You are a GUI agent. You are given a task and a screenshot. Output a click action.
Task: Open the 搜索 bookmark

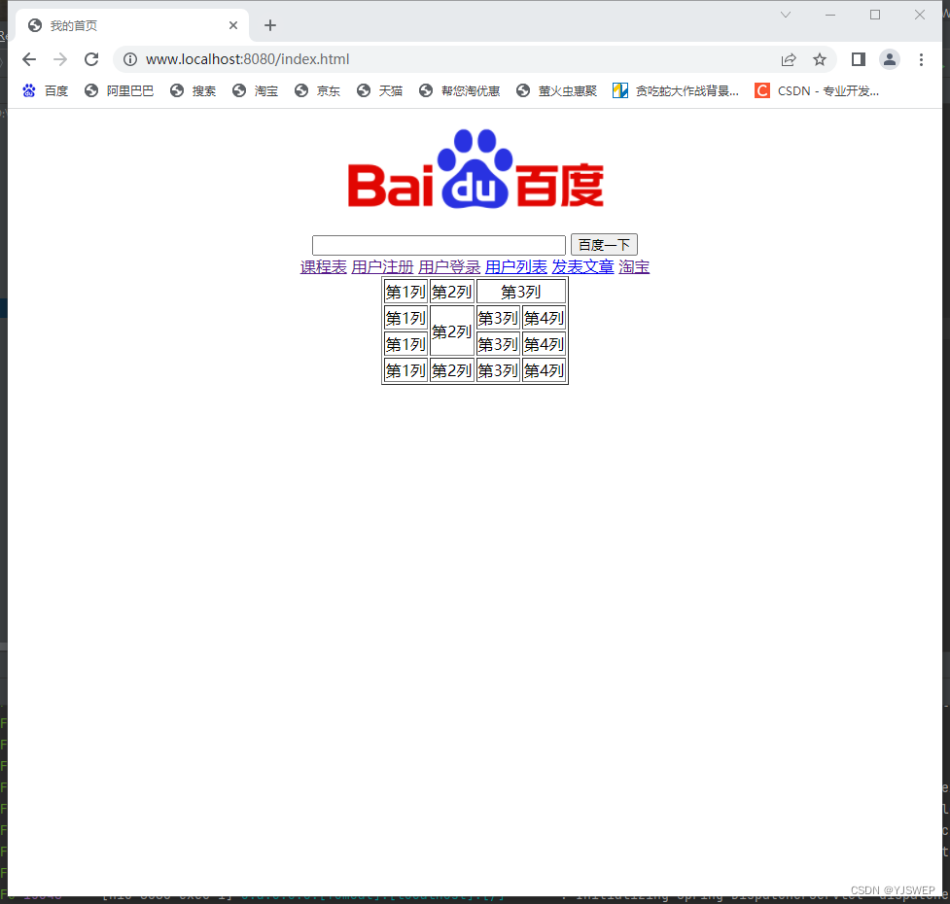point(194,90)
